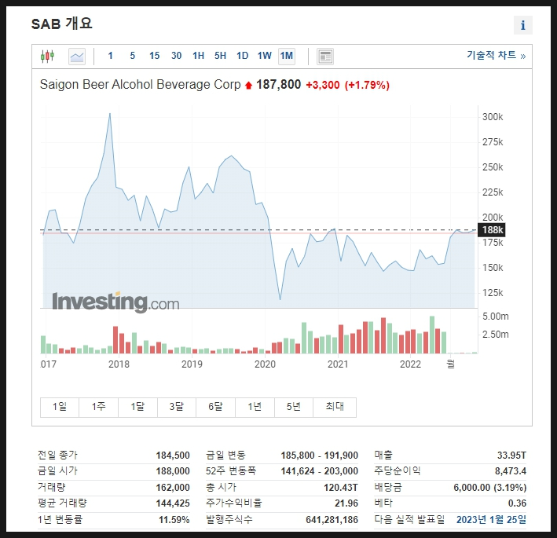Select the 1W interval

(264, 56)
